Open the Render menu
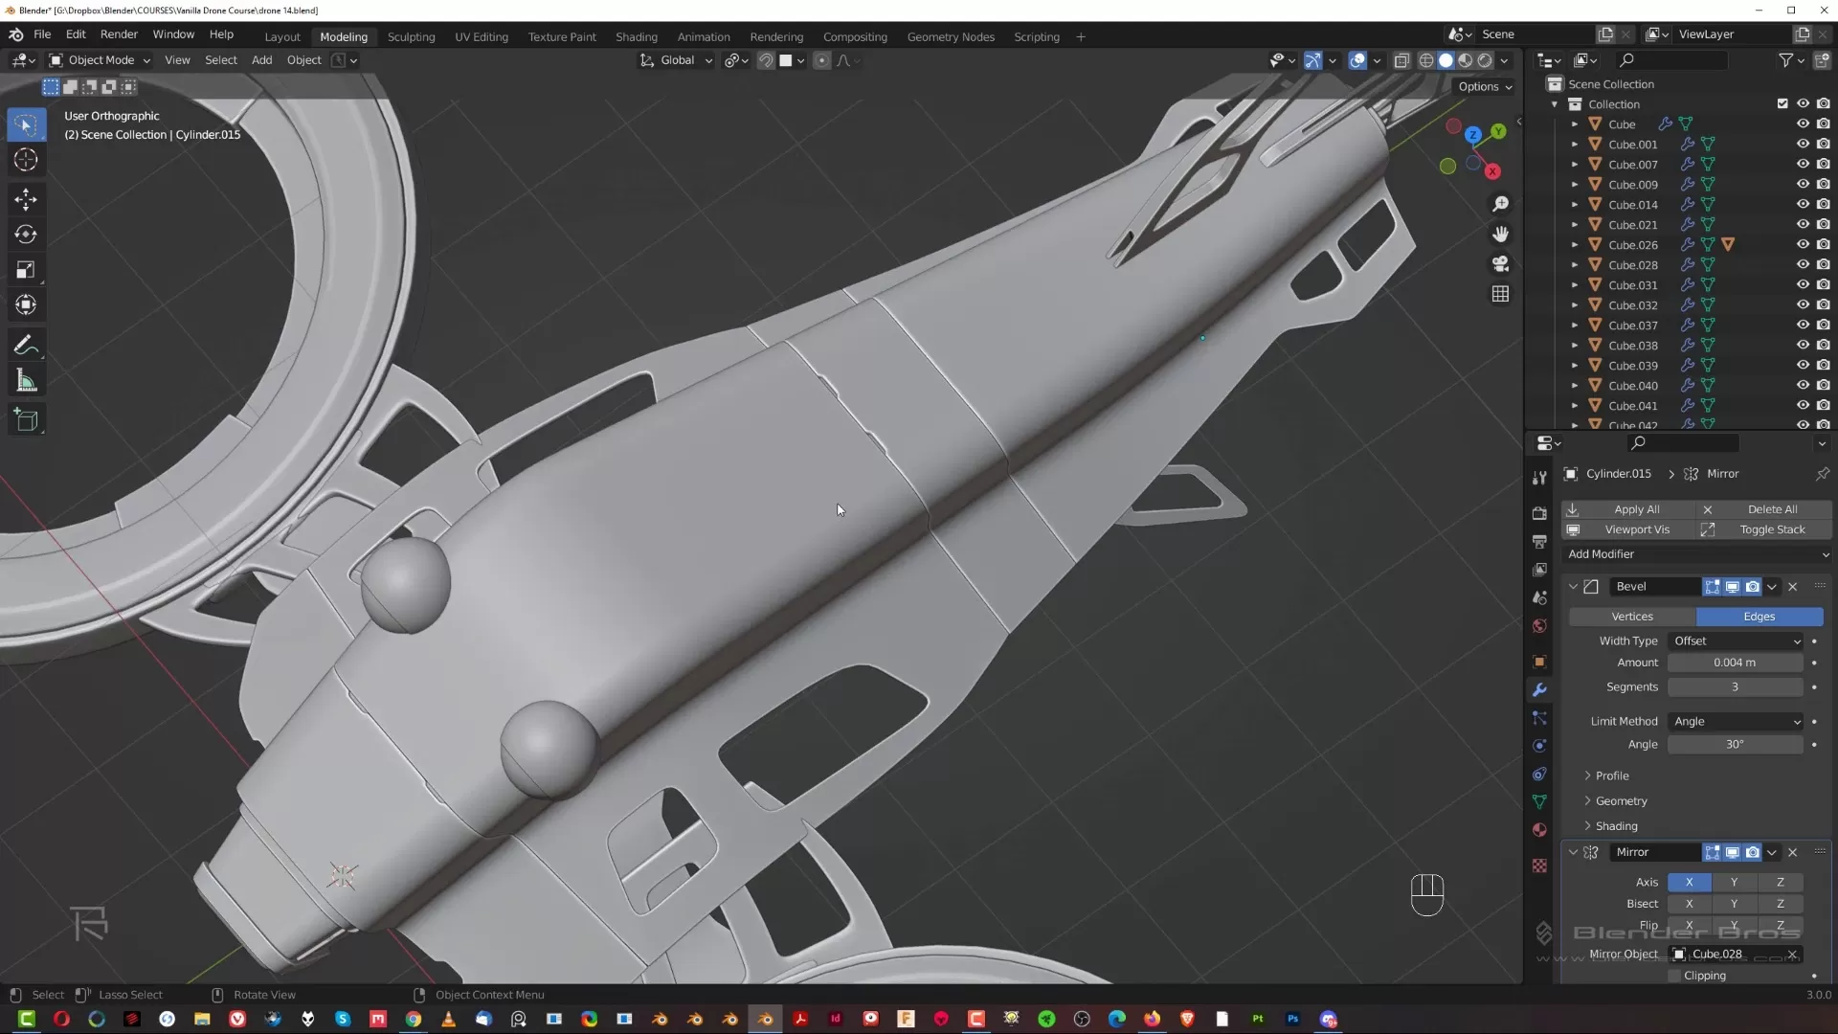 pyautogui.click(x=119, y=34)
